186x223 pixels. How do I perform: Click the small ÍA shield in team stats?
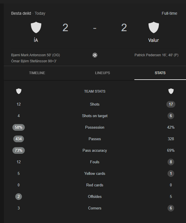19,91
